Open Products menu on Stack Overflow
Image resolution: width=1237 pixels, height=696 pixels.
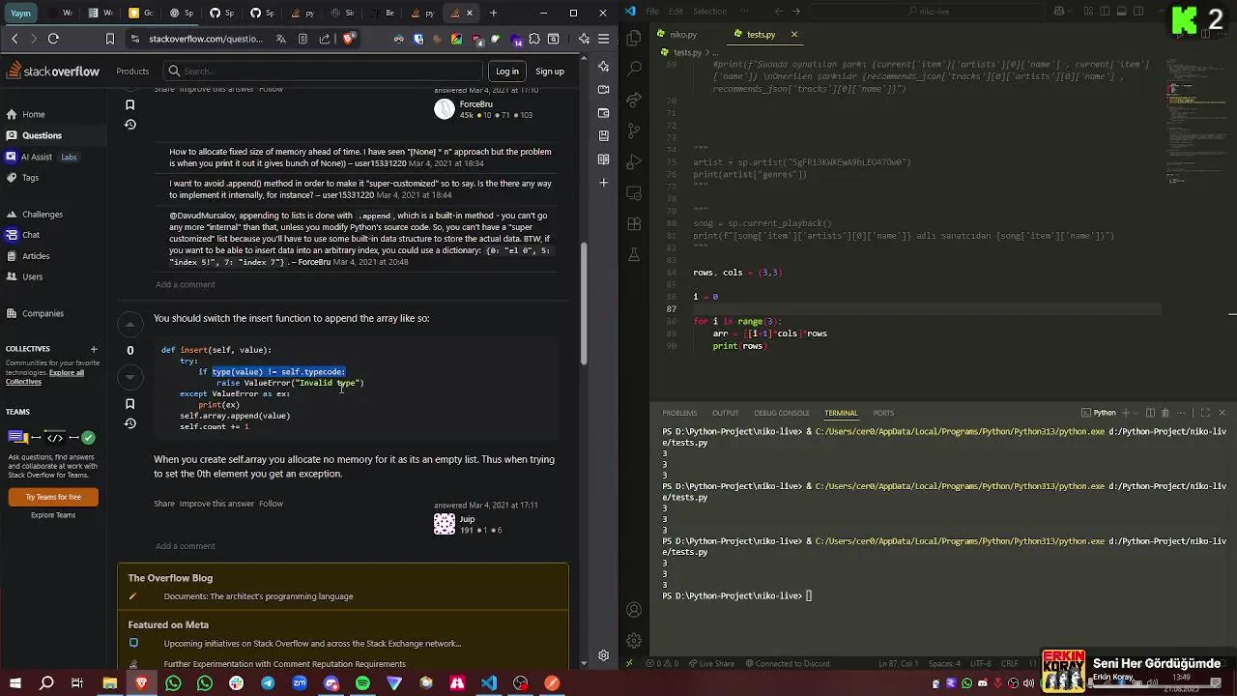click(132, 71)
